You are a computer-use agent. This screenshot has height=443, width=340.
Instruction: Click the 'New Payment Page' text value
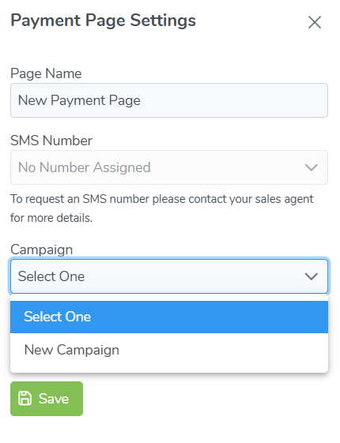pyautogui.click(x=79, y=100)
